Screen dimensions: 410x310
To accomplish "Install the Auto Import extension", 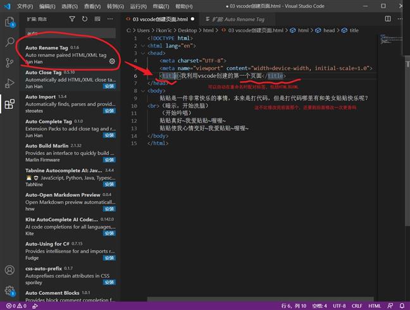I will (x=109, y=111).
